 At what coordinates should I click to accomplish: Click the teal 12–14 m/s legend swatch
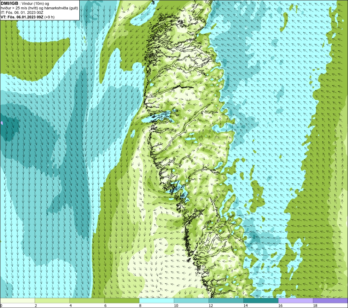coord(226,300)
